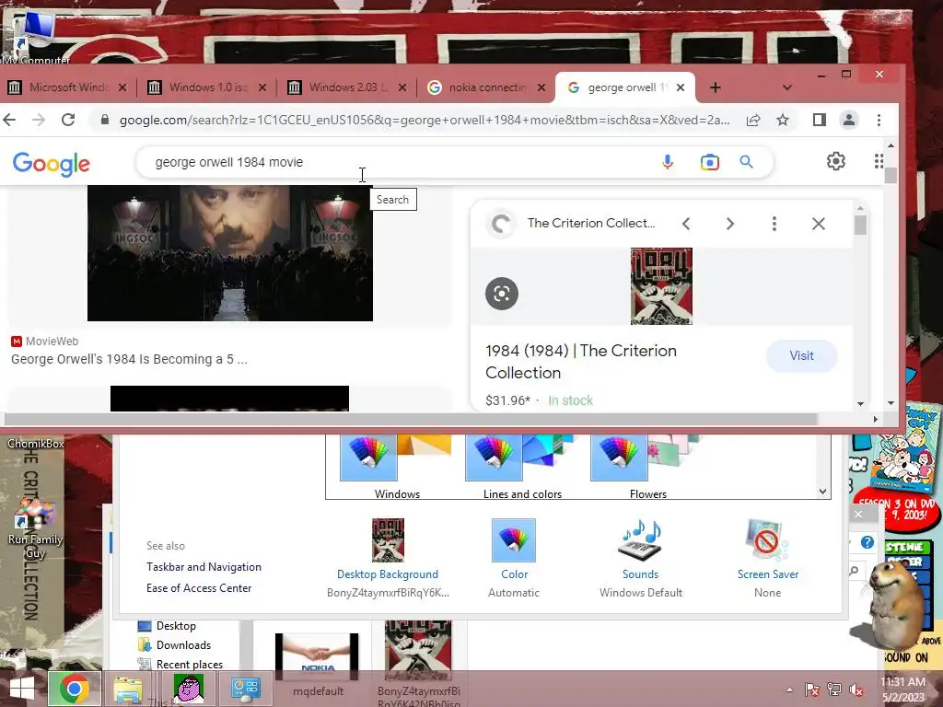Expand the themes list down arrow

click(822, 492)
